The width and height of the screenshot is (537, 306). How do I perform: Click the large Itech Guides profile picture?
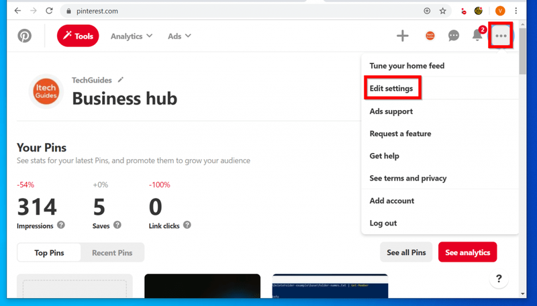click(x=46, y=91)
